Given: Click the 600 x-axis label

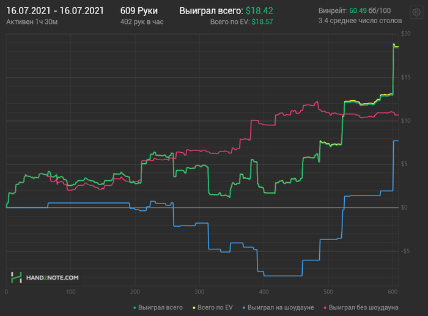Looking at the screenshot, I should click(x=393, y=292).
